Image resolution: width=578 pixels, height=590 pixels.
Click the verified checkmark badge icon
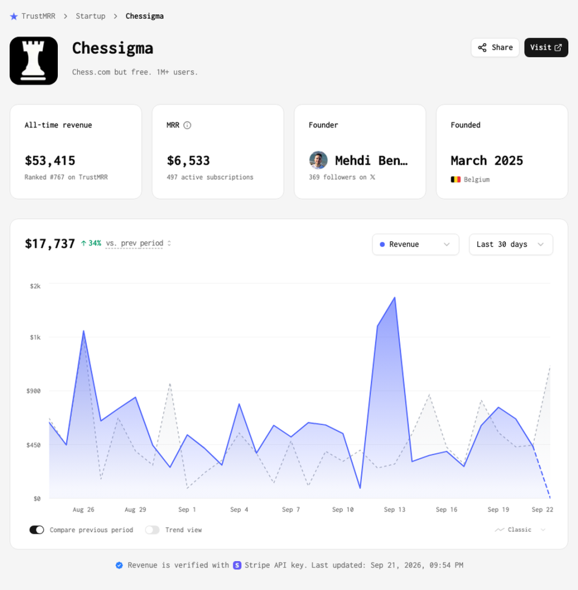(x=119, y=565)
